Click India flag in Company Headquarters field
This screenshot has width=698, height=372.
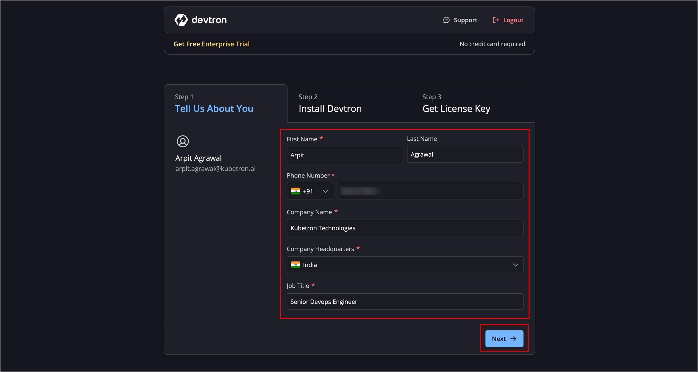295,265
